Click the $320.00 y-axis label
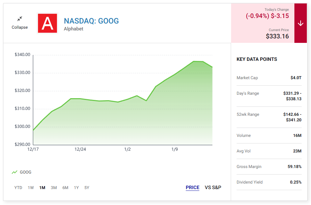The height and width of the screenshot is (205, 311). [x=22, y=91]
